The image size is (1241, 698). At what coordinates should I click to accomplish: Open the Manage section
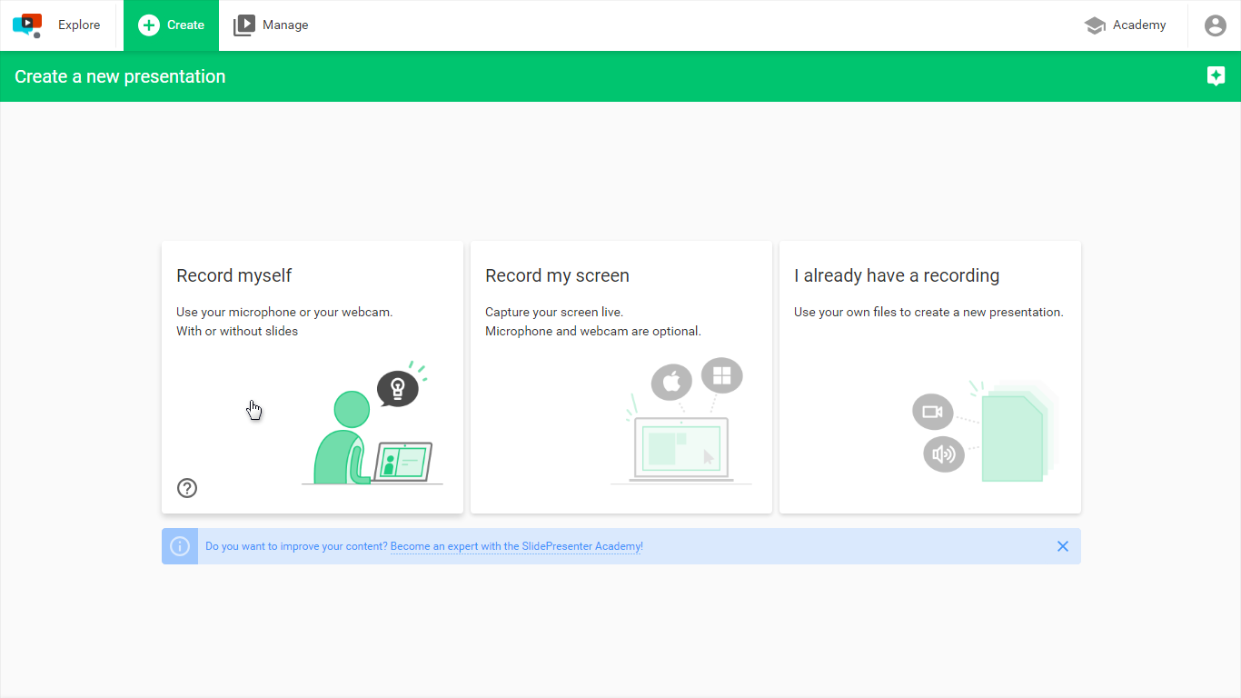coord(271,25)
